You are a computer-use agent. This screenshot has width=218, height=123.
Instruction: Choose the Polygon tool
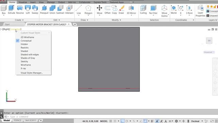click(88, 10)
